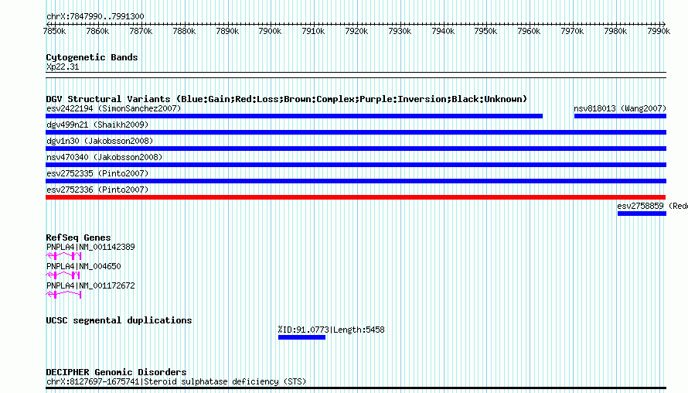The image size is (688, 393).
Task: Click the esv2752336 (Pinto2007) label
Action: 97,190
